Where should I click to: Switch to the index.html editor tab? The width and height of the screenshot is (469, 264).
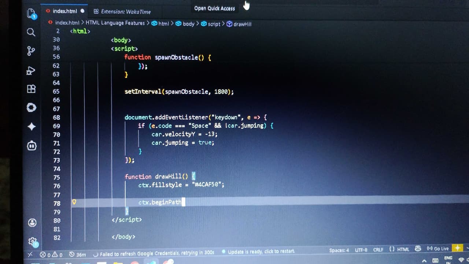[64, 11]
